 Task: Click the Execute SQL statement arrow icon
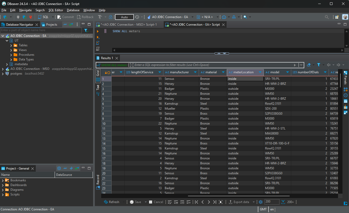[98, 31]
